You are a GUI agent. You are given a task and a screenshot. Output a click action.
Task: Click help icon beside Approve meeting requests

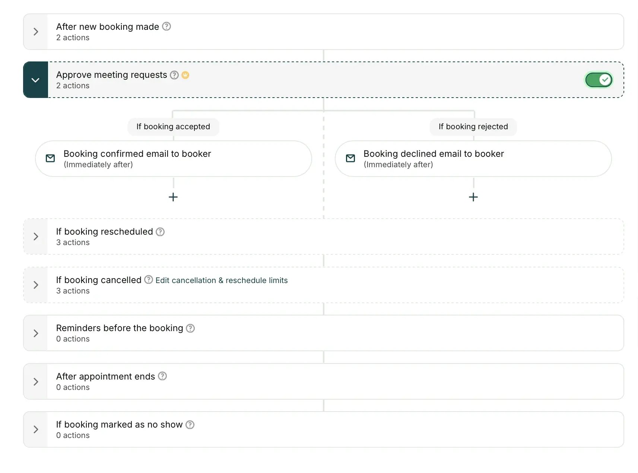pyautogui.click(x=174, y=75)
